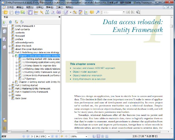Show the Bookmarks panel from the sidebar
This screenshot has height=140, width=175.
click(x=4, y=23)
